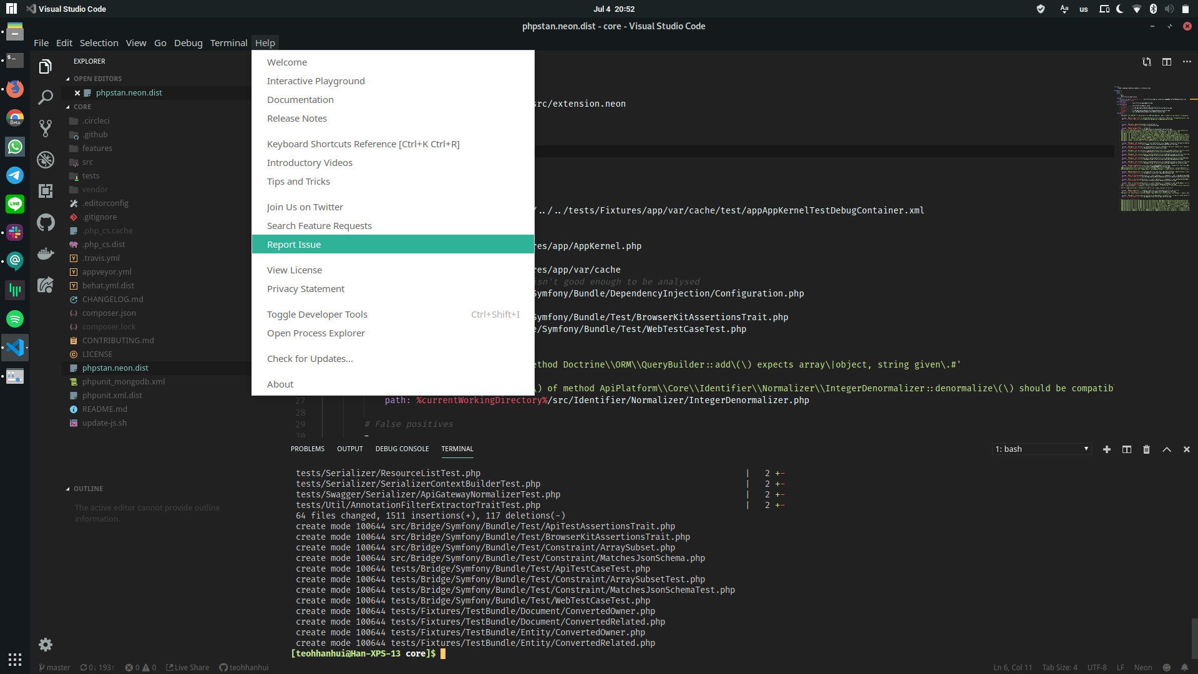Select 'Report Issue' from the Help menu
The height and width of the screenshot is (674, 1198).
pyautogui.click(x=293, y=244)
